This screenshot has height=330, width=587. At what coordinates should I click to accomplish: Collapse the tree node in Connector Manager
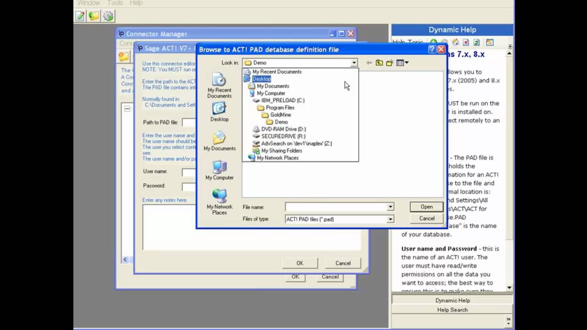coord(127,109)
